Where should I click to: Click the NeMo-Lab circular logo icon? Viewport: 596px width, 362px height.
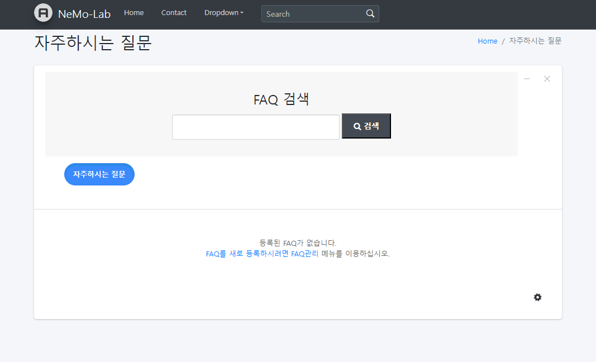click(x=43, y=13)
